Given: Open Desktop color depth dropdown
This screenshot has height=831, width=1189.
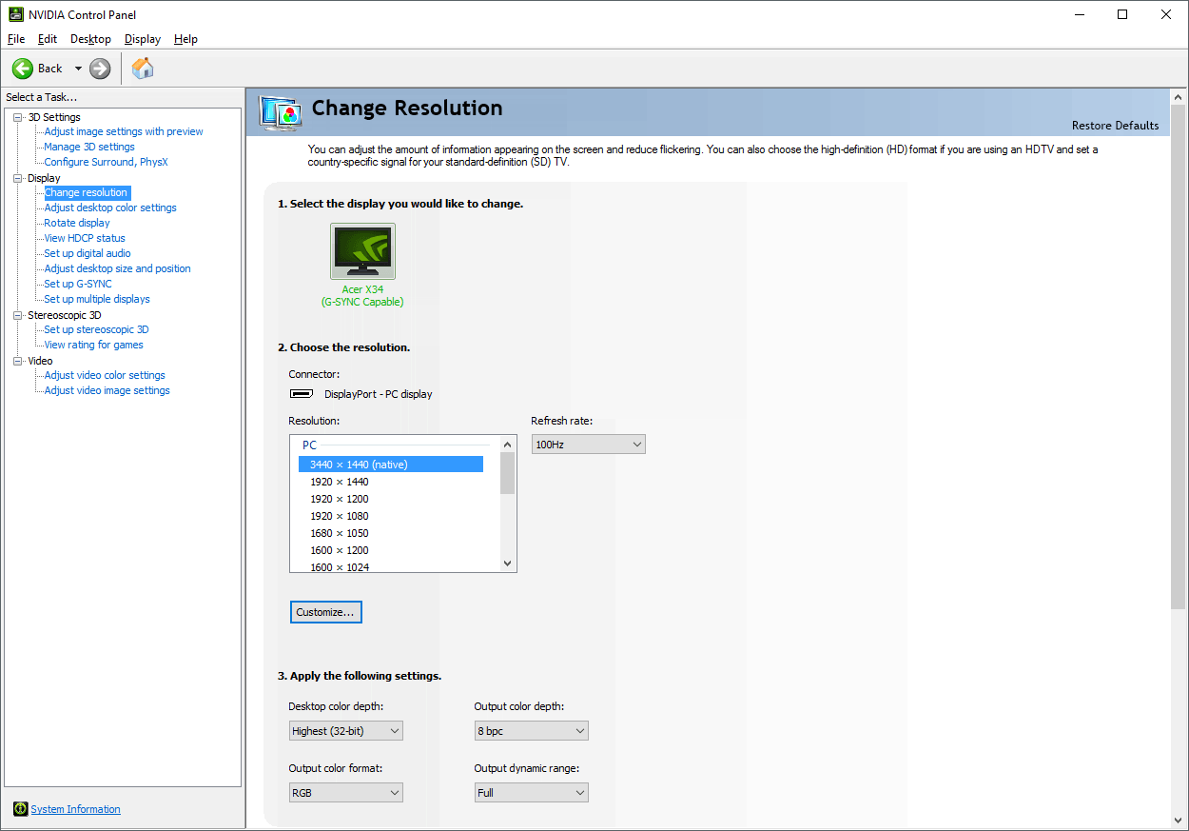Looking at the screenshot, I should (x=345, y=731).
